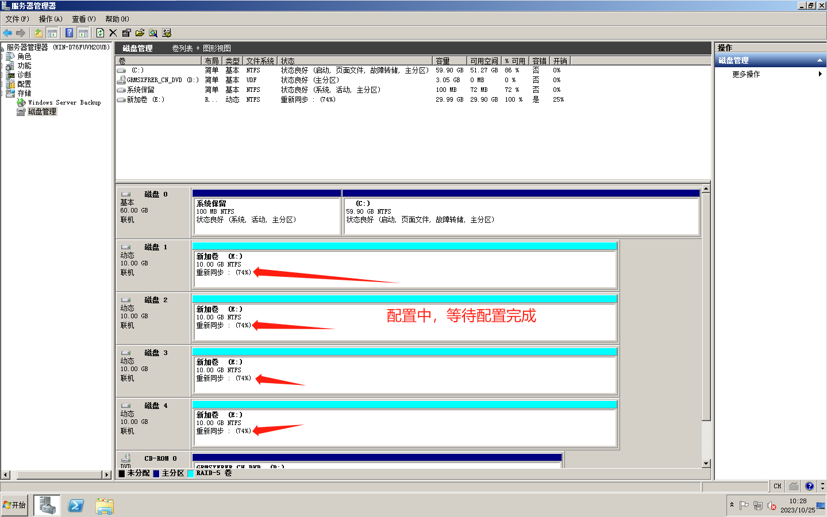Image resolution: width=827 pixels, height=517 pixels.
Task: Sort by the 可用空间 column header
Action: pos(484,61)
